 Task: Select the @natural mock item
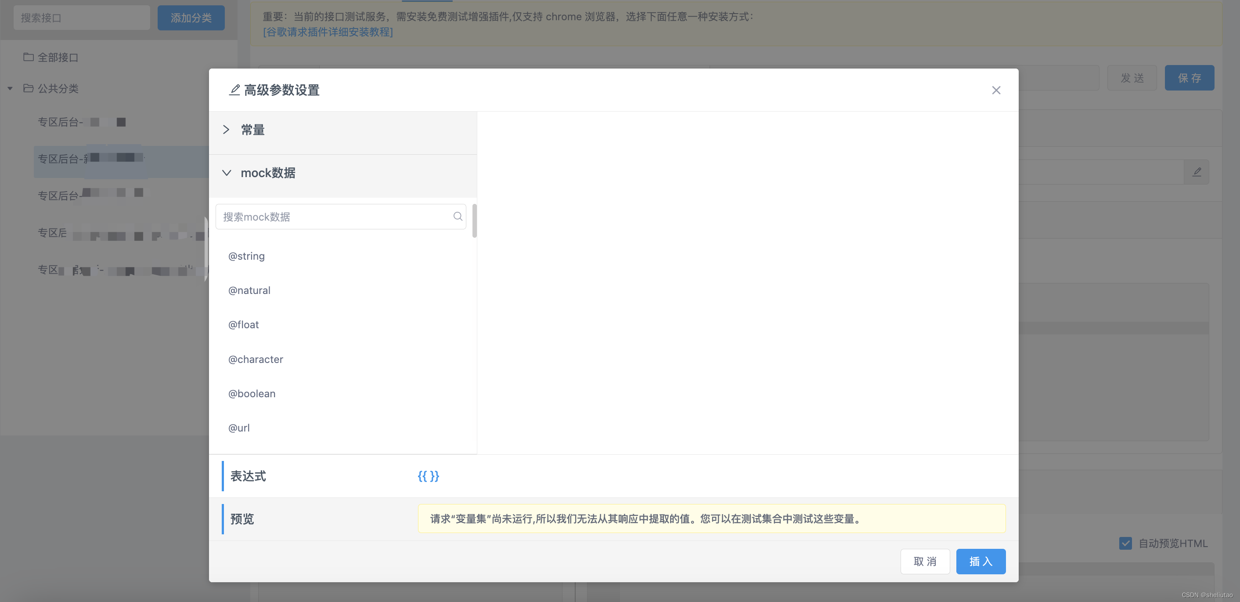pos(249,290)
